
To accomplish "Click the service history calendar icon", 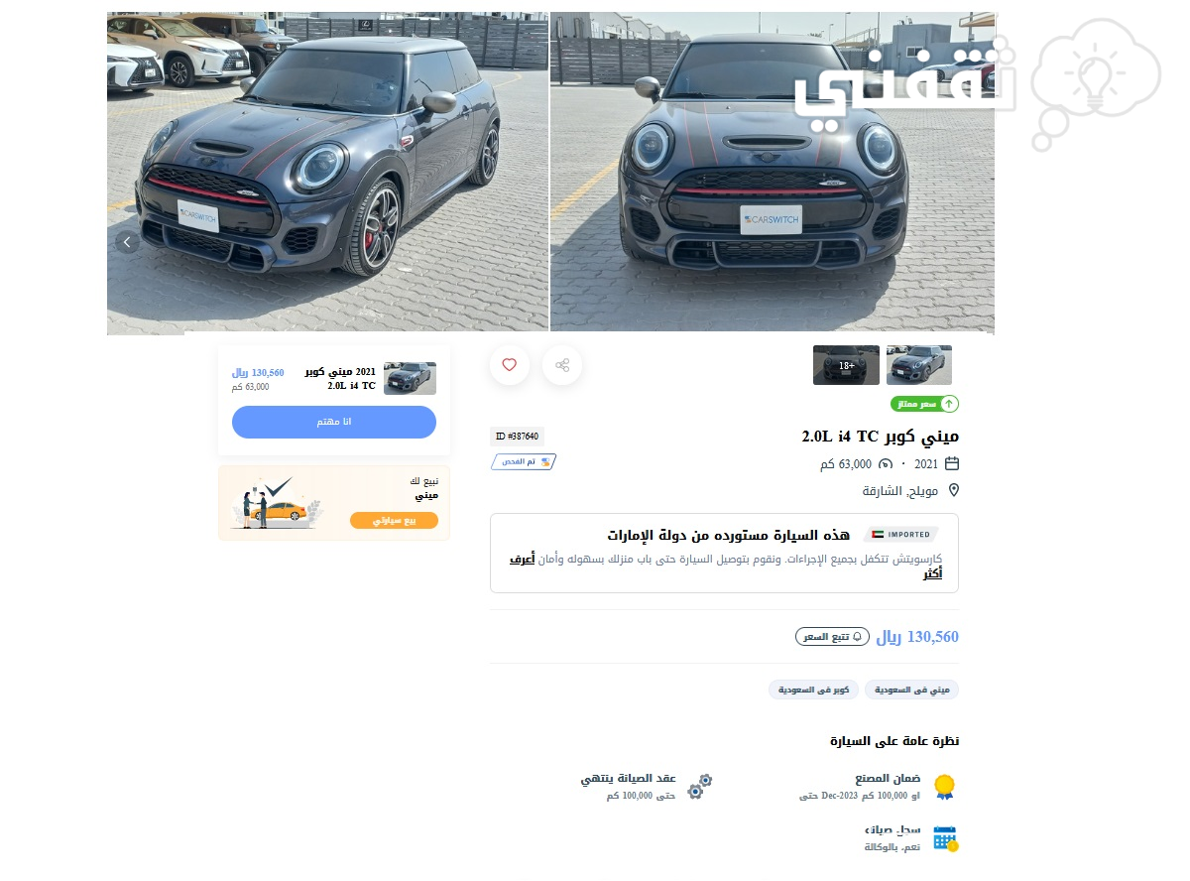I will pyautogui.click(x=946, y=838).
